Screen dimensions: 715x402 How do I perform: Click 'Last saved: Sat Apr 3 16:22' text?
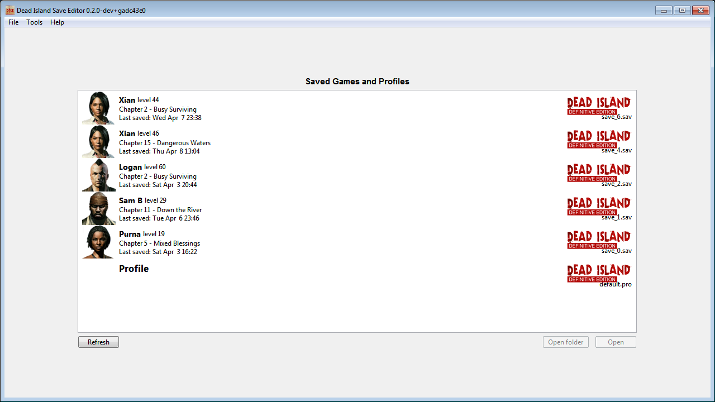158,252
